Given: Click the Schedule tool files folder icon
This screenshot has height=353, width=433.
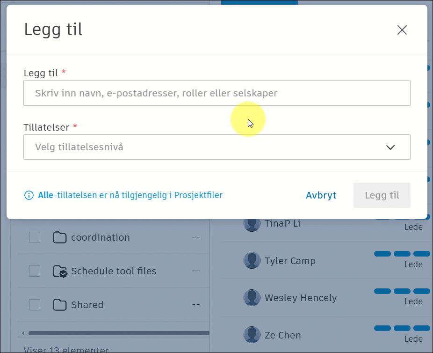Looking at the screenshot, I should pos(60,271).
